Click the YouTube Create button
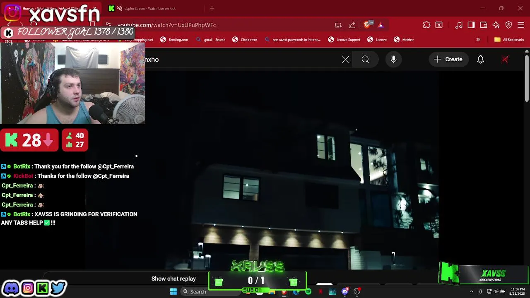530x298 pixels. (448, 60)
